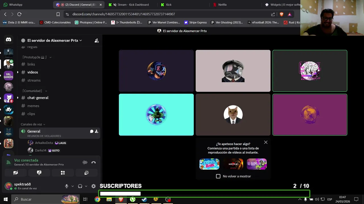Mute the microphone
The width and height of the screenshot is (364, 204).
click(67, 186)
